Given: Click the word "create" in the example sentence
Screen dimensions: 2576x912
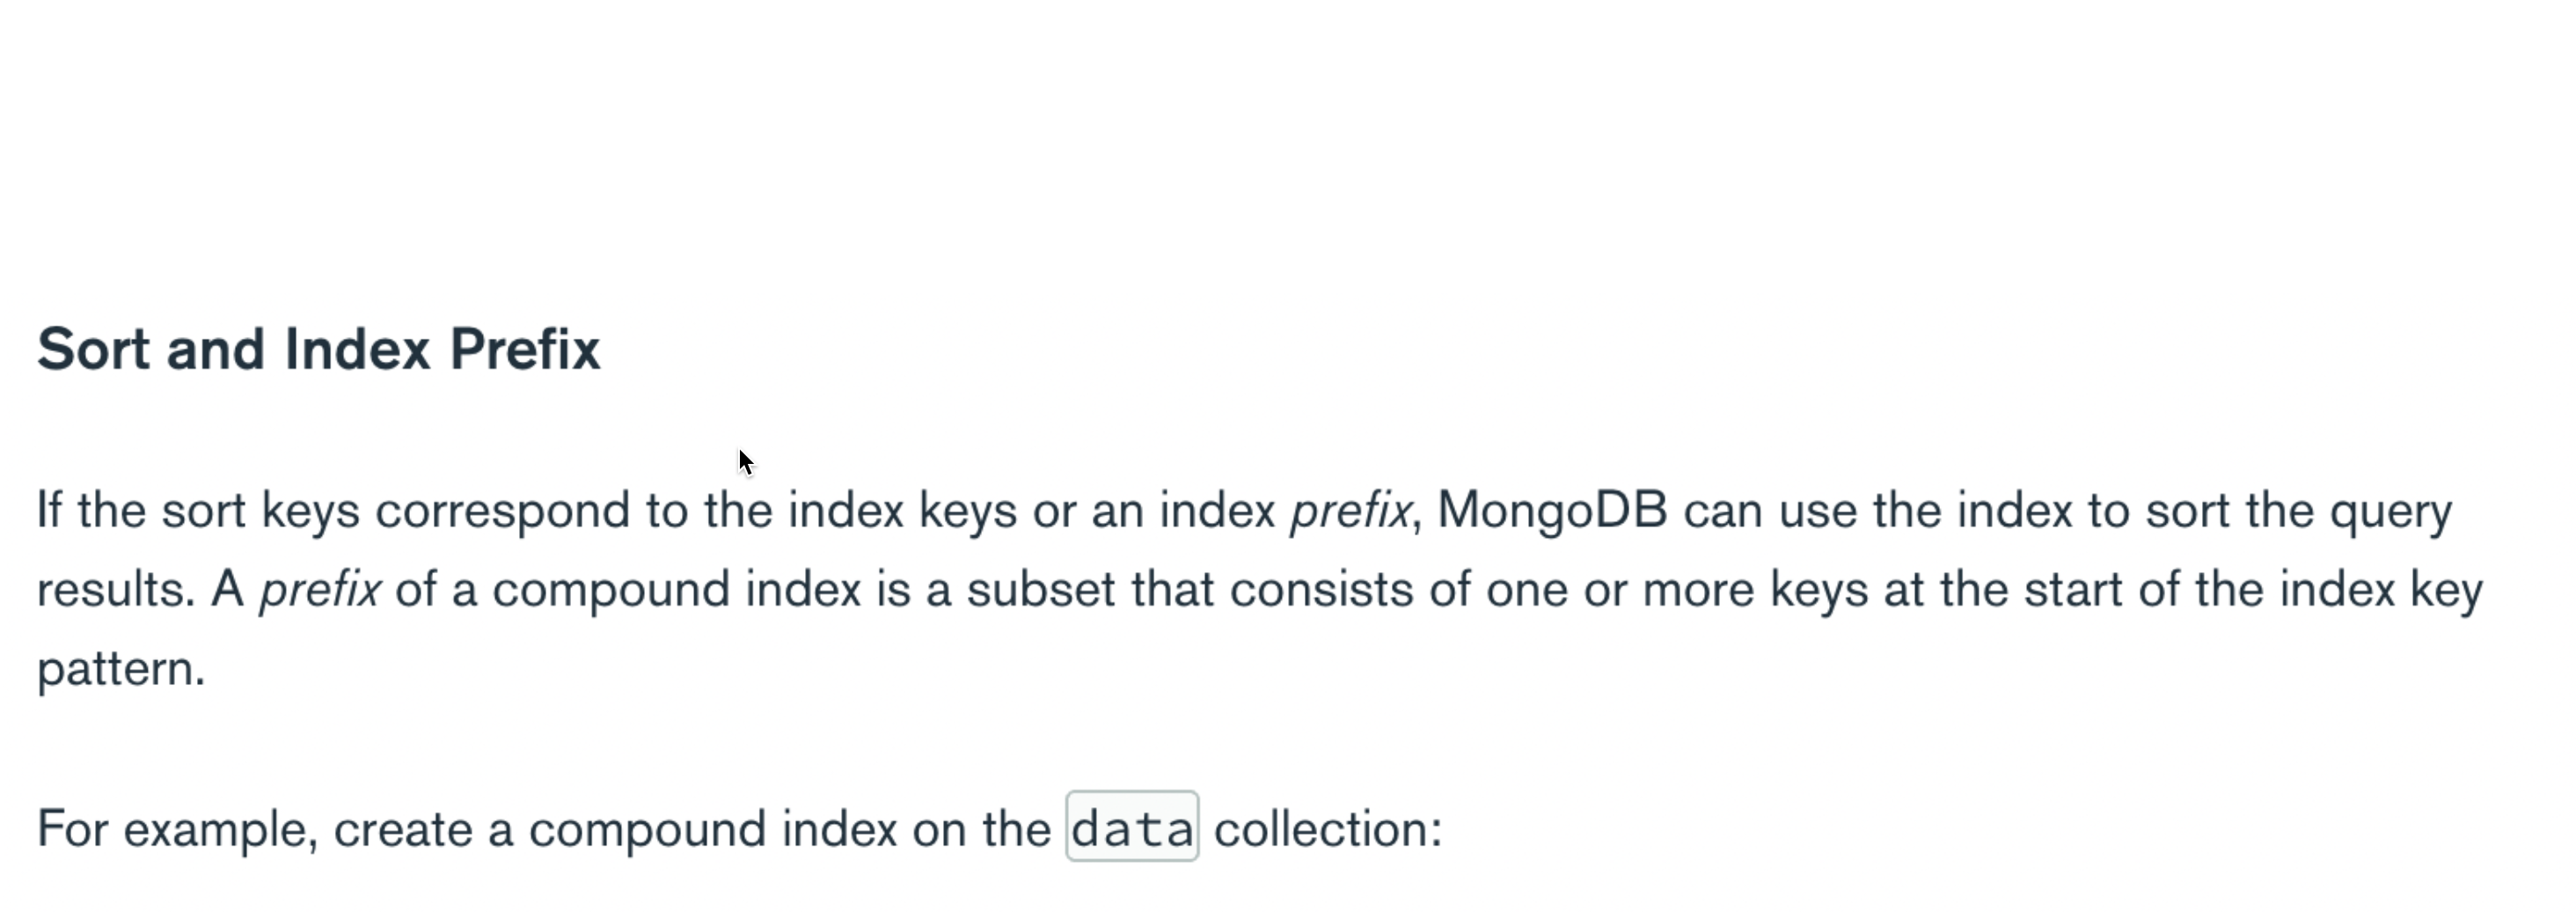Looking at the screenshot, I should pyautogui.click(x=402, y=830).
